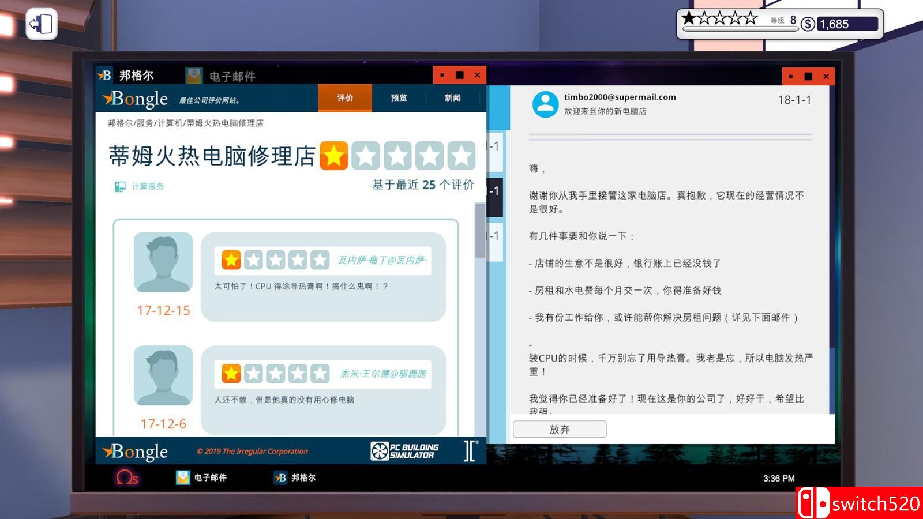Click the exit door icon at top left
923x519 pixels.
(x=42, y=24)
